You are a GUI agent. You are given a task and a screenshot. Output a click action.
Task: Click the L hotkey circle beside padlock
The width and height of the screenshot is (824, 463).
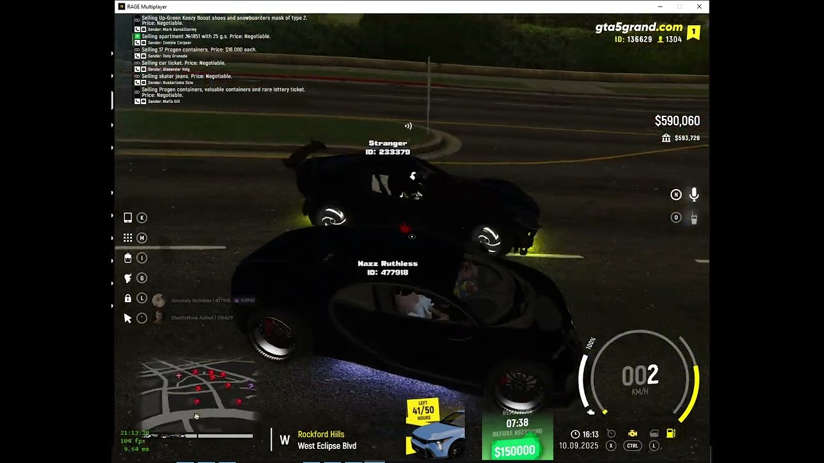(142, 298)
